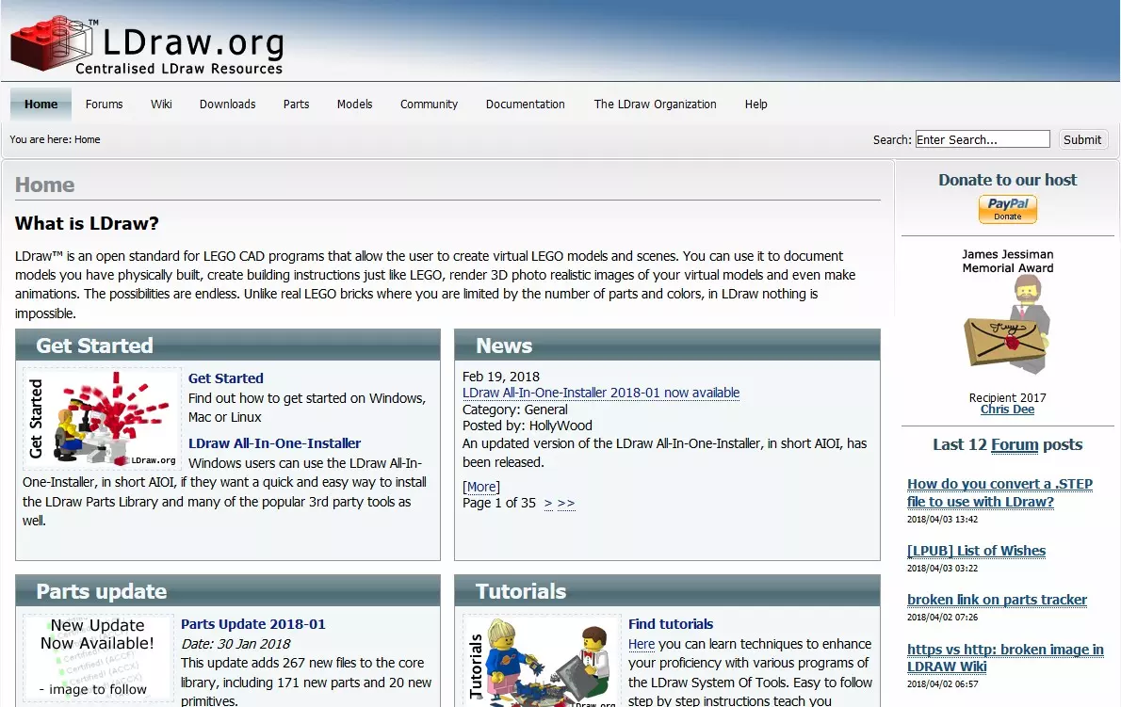The width and height of the screenshot is (1121, 707).
Task: Click the Parts update 'New Update' image
Action: [98, 658]
